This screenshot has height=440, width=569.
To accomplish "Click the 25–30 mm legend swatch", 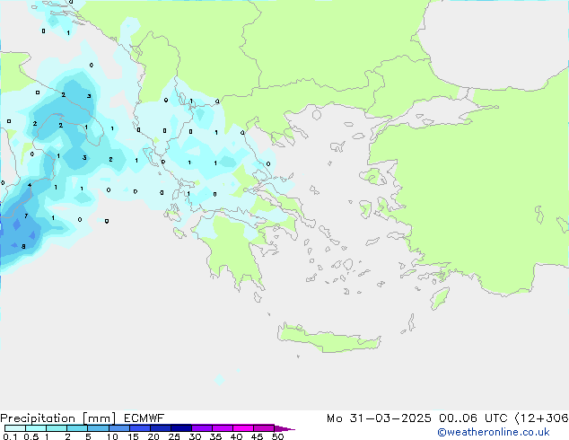I will pos(180,428).
